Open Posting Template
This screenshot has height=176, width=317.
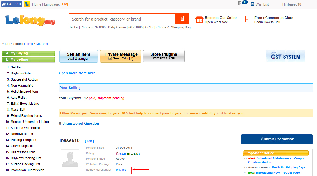(x=23, y=140)
